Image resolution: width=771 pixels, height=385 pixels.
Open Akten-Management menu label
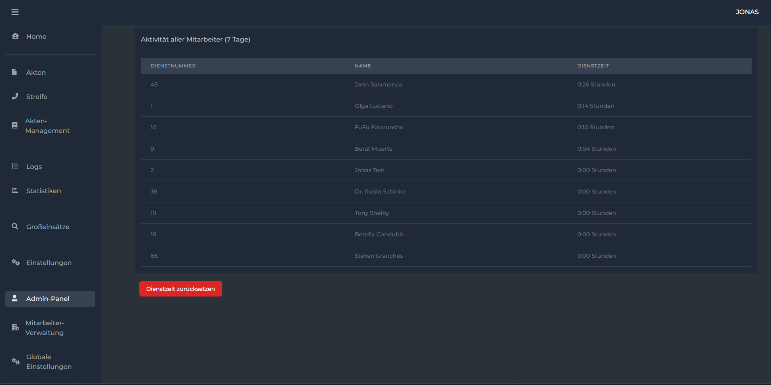pyautogui.click(x=47, y=126)
